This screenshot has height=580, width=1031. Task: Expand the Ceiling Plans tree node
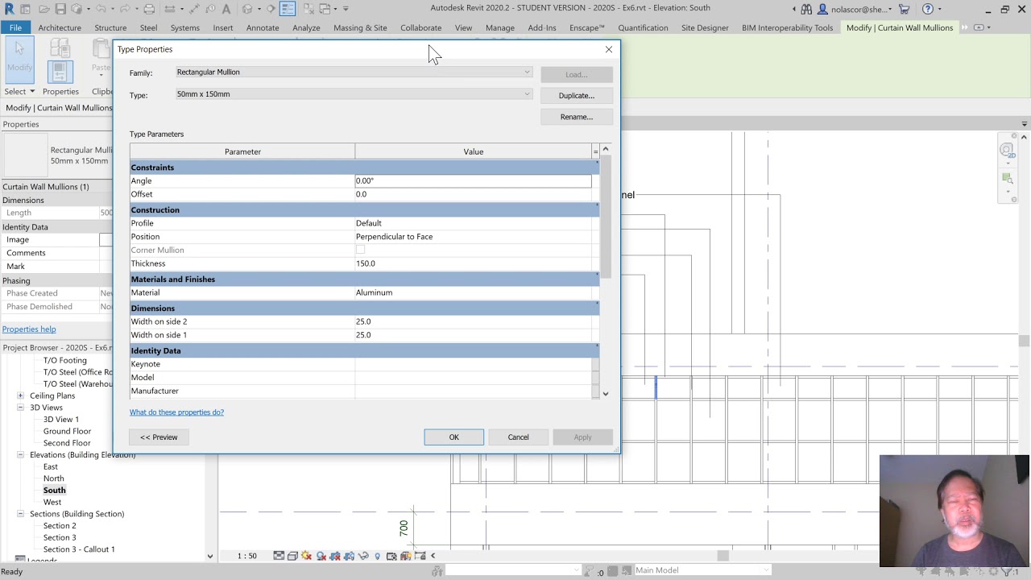pos(20,396)
